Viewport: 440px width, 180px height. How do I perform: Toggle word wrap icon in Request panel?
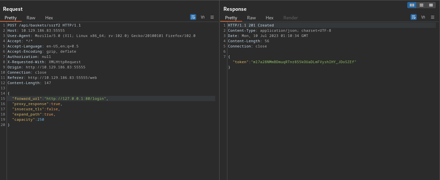[x=193, y=17]
